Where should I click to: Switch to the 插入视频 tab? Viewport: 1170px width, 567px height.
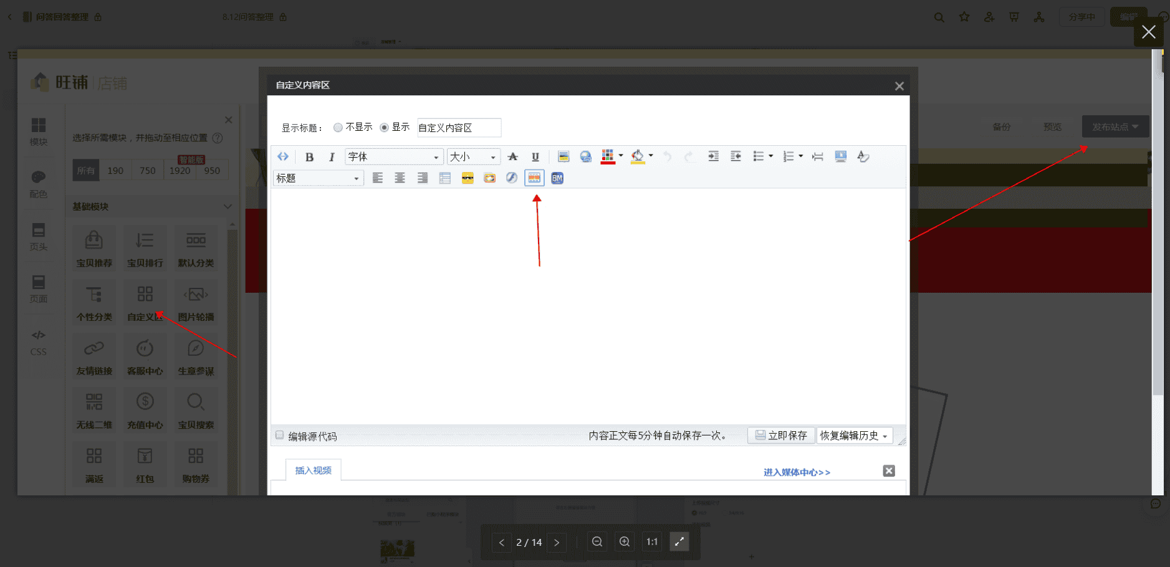coord(313,470)
